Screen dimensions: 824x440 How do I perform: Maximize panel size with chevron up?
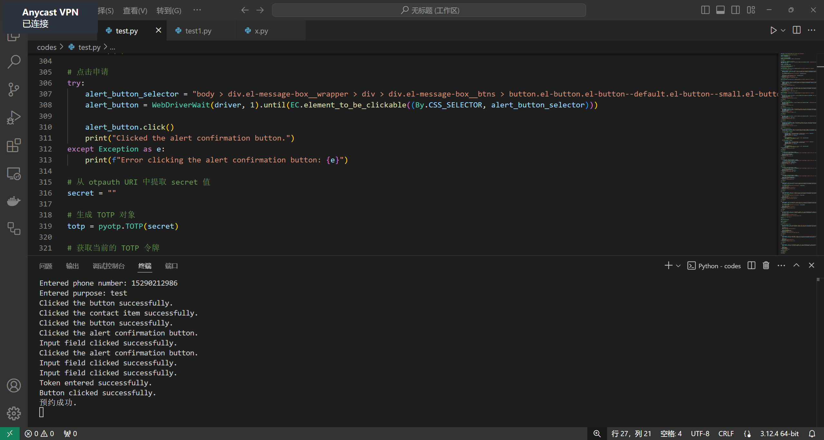coord(796,265)
